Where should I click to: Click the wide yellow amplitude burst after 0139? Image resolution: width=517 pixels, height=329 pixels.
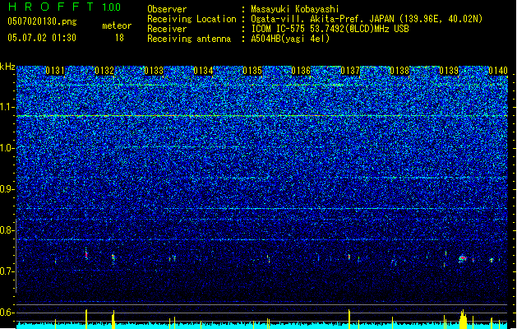click(x=464, y=319)
